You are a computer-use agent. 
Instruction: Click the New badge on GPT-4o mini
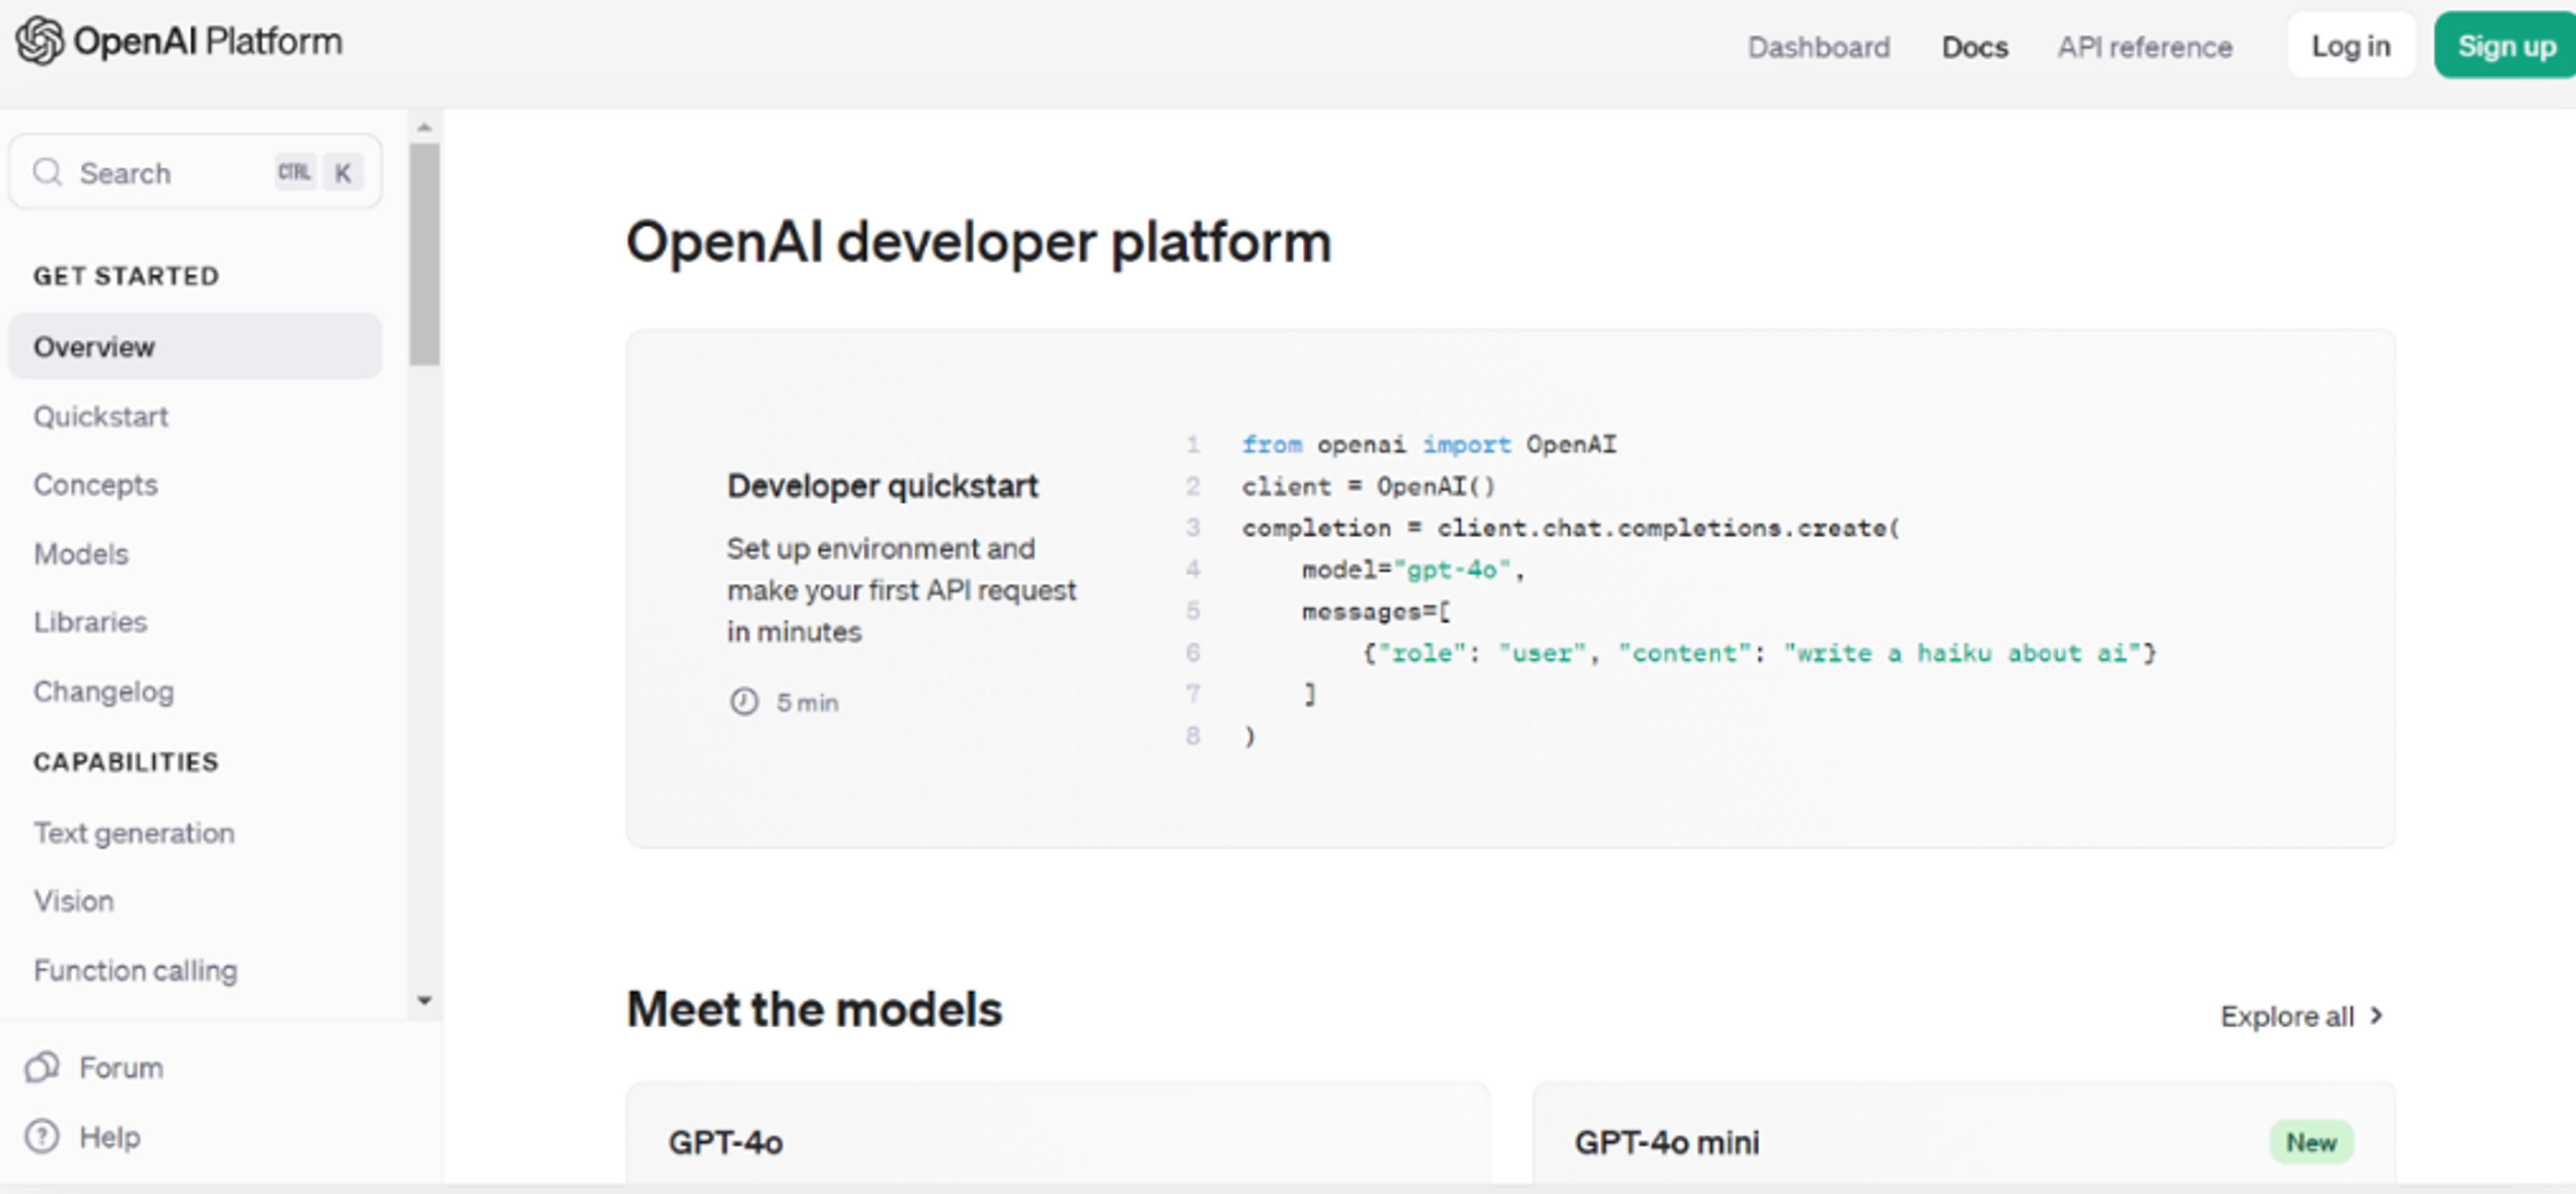click(2311, 1142)
